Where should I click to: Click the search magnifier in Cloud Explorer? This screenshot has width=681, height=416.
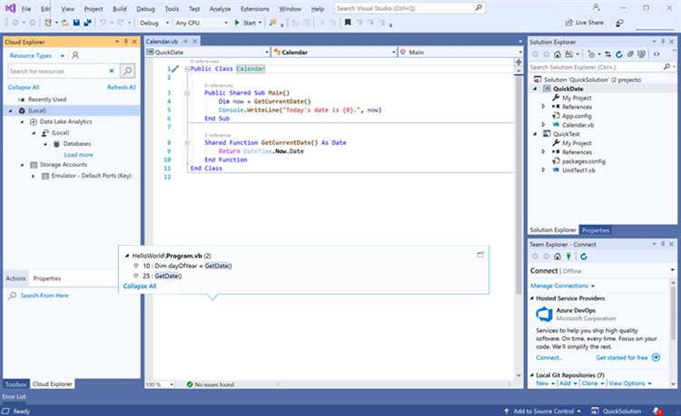[x=127, y=71]
